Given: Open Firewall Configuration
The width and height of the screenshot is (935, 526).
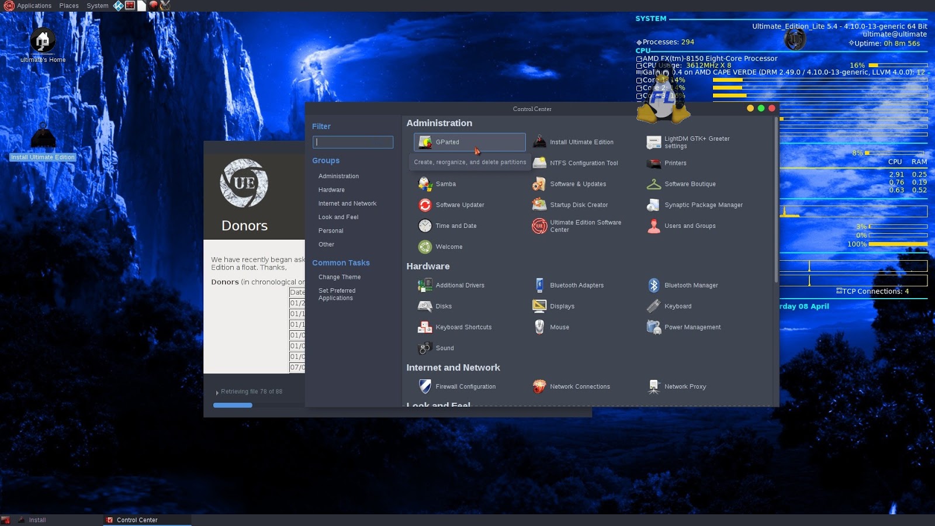Looking at the screenshot, I should pos(456,386).
